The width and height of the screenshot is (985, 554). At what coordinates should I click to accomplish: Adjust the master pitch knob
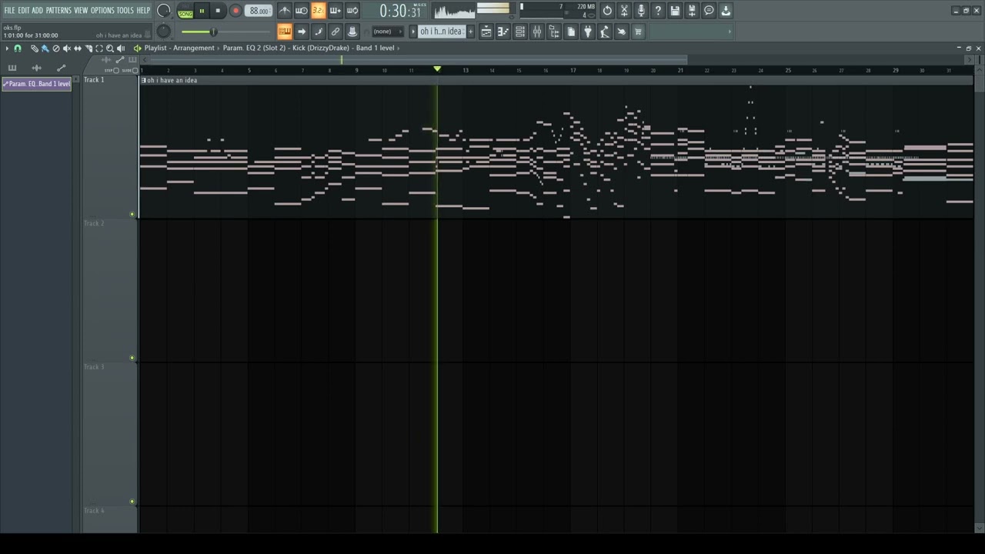(x=163, y=31)
